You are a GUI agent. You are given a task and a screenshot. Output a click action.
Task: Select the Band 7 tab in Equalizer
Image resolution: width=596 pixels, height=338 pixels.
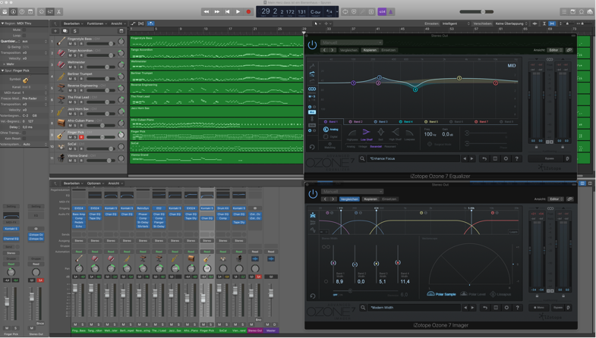click(x=481, y=122)
